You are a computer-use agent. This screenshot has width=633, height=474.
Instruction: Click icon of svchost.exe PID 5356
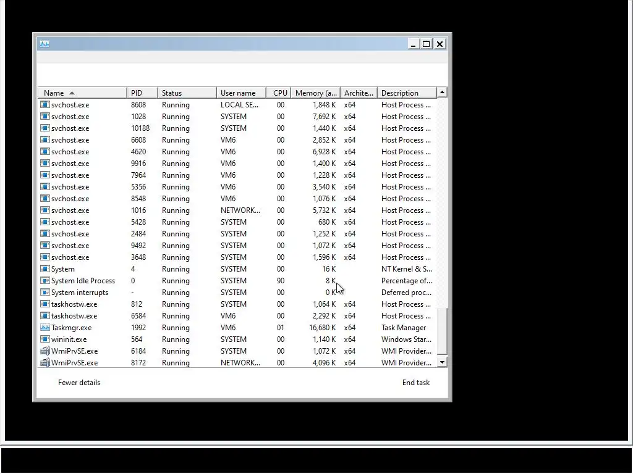45,186
